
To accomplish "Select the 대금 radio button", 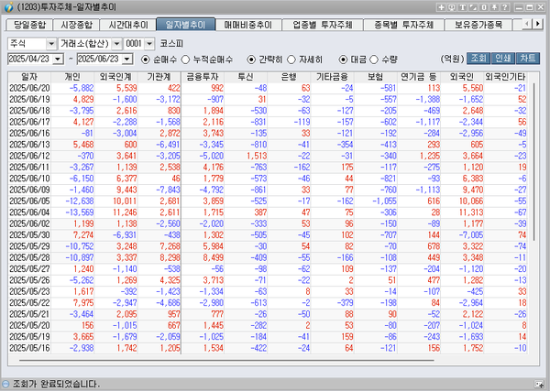I will click(x=343, y=60).
